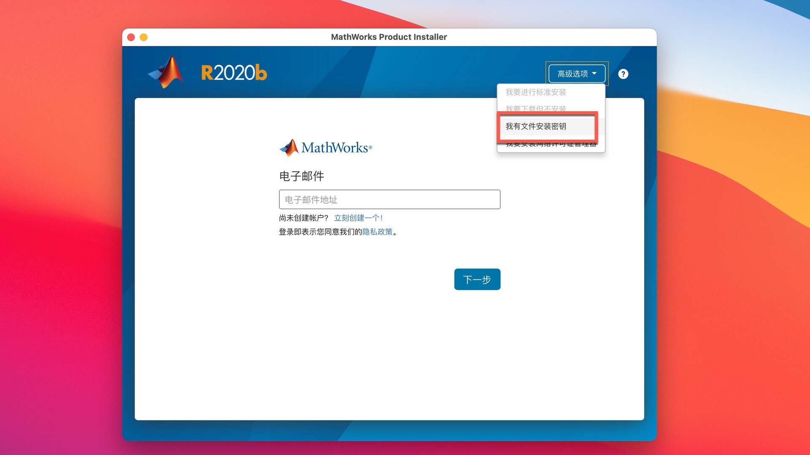Click the MATLAB membrane logo in the banner

165,71
